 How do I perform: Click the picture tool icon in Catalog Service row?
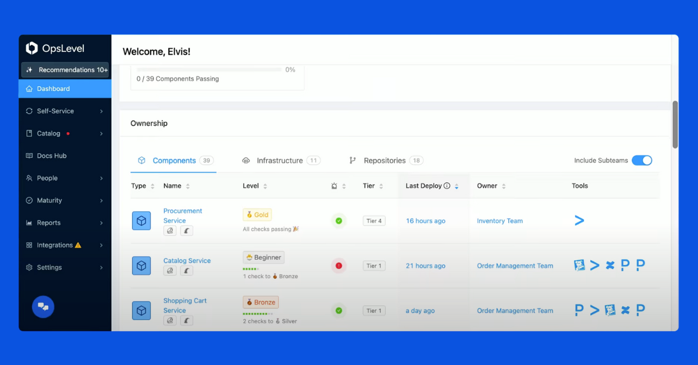(x=579, y=265)
